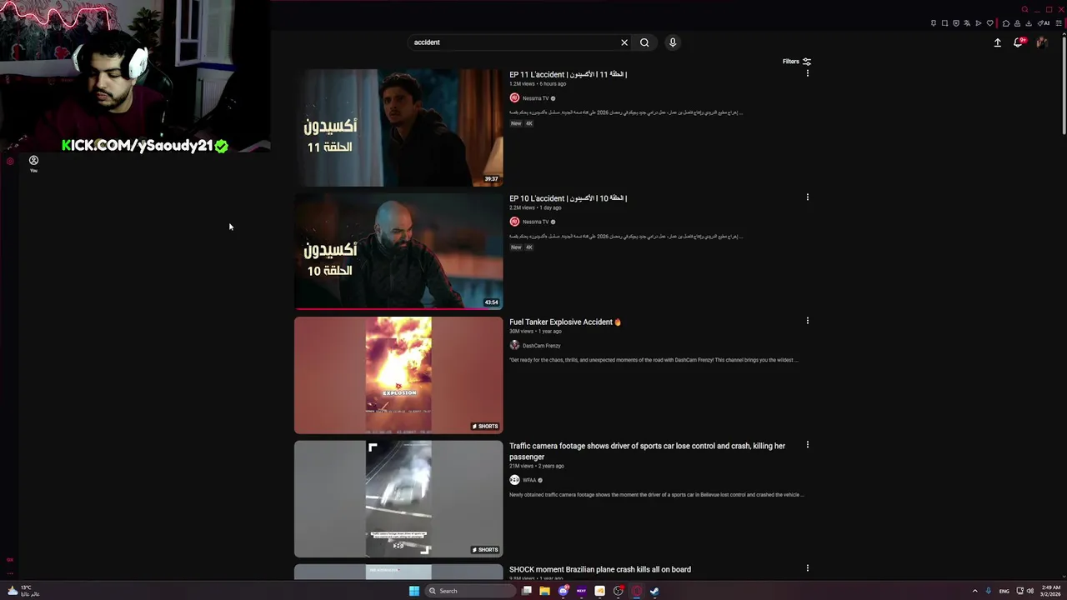The height and width of the screenshot is (600, 1067).
Task: Click the browser snapshot/capture icon
Action: click(944, 23)
